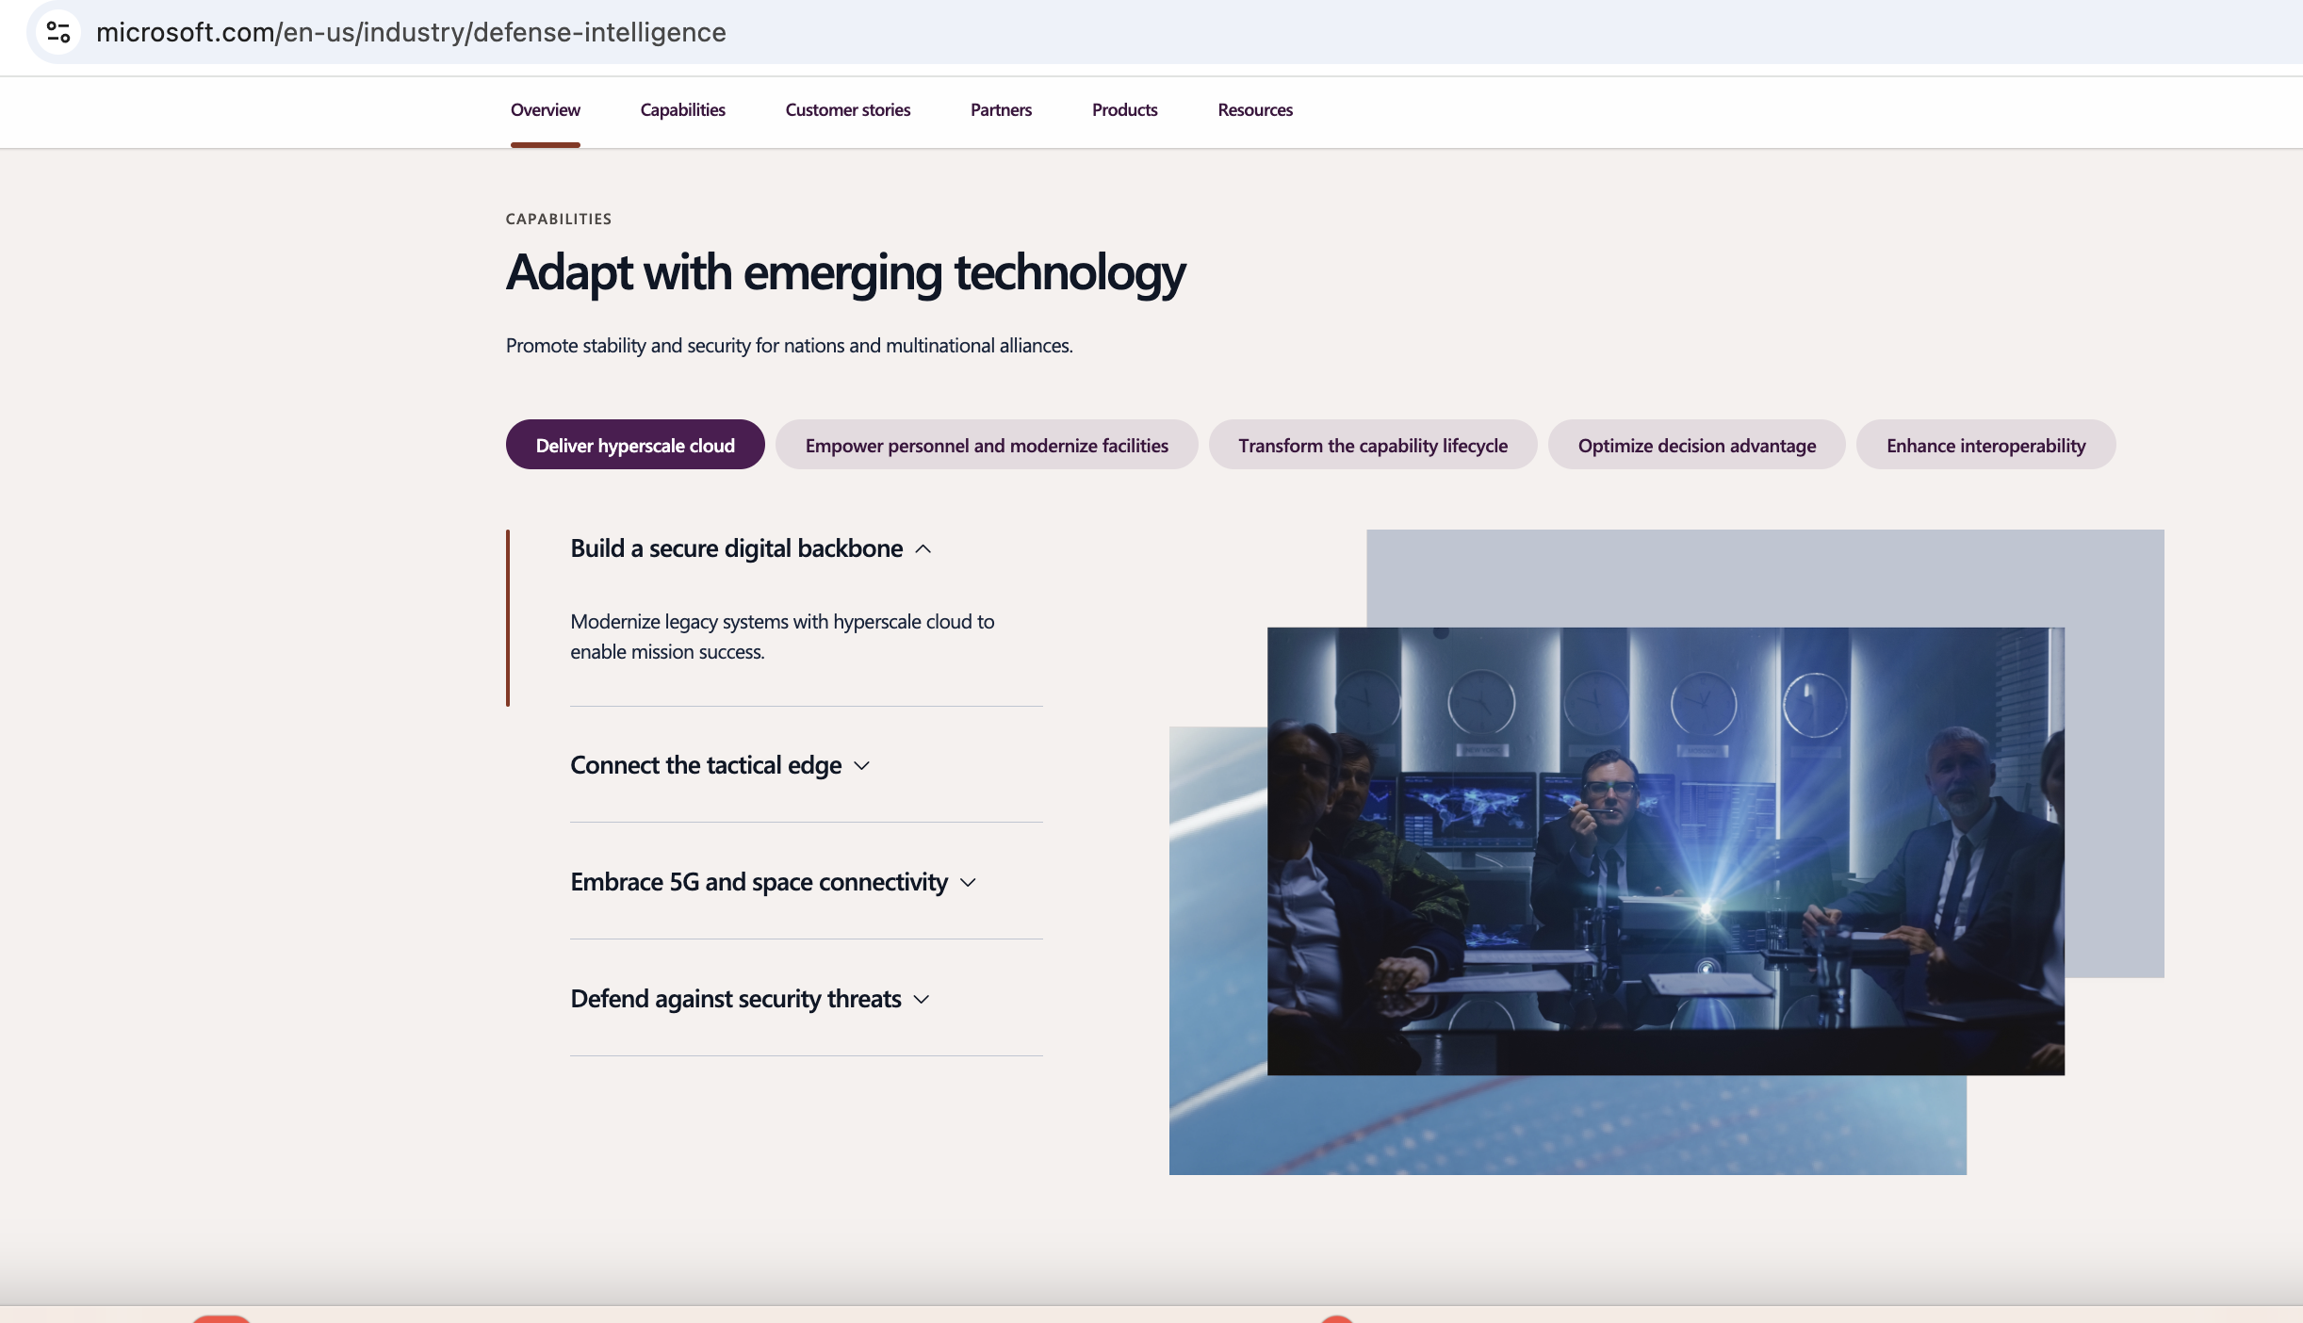This screenshot has width=2303, height=1323.
Task: Select the Capabilities navigation tab
Action: pyautogui.click(x=681, y=109)
